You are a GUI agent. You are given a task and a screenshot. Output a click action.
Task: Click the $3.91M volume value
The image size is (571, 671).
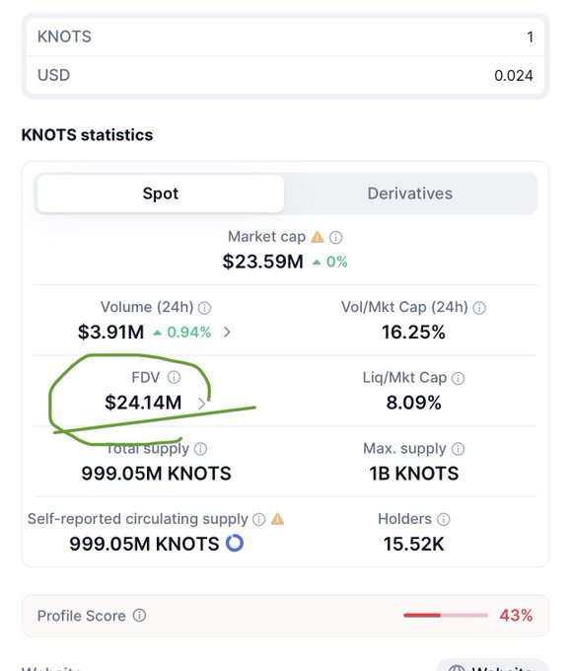110,333
